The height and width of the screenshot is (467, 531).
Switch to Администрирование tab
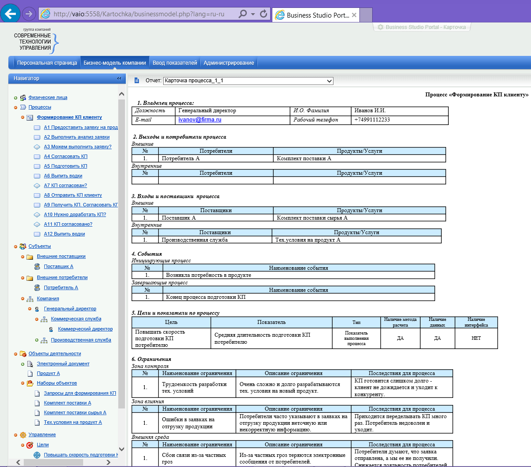coord(229,63)
